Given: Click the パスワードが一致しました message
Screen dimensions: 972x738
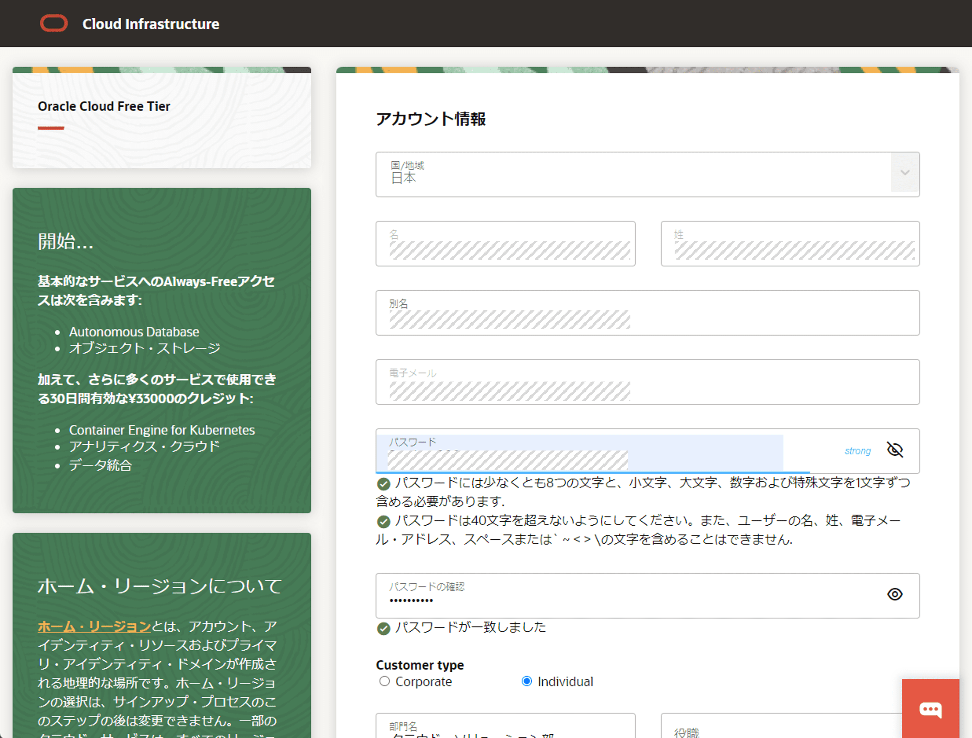Looking at the screenshot, I should [470, 627].
